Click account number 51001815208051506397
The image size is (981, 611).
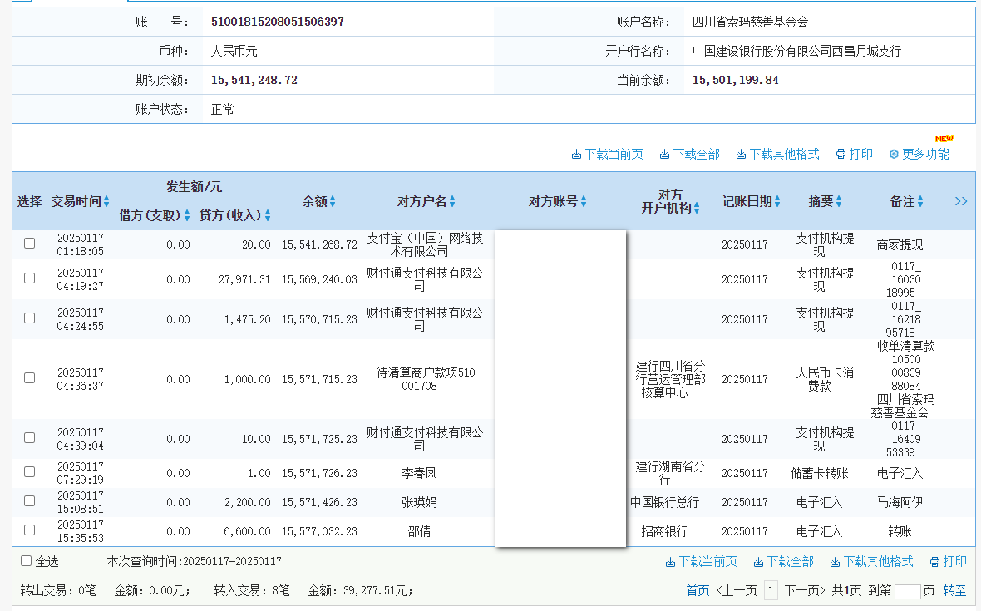[277, 22]
